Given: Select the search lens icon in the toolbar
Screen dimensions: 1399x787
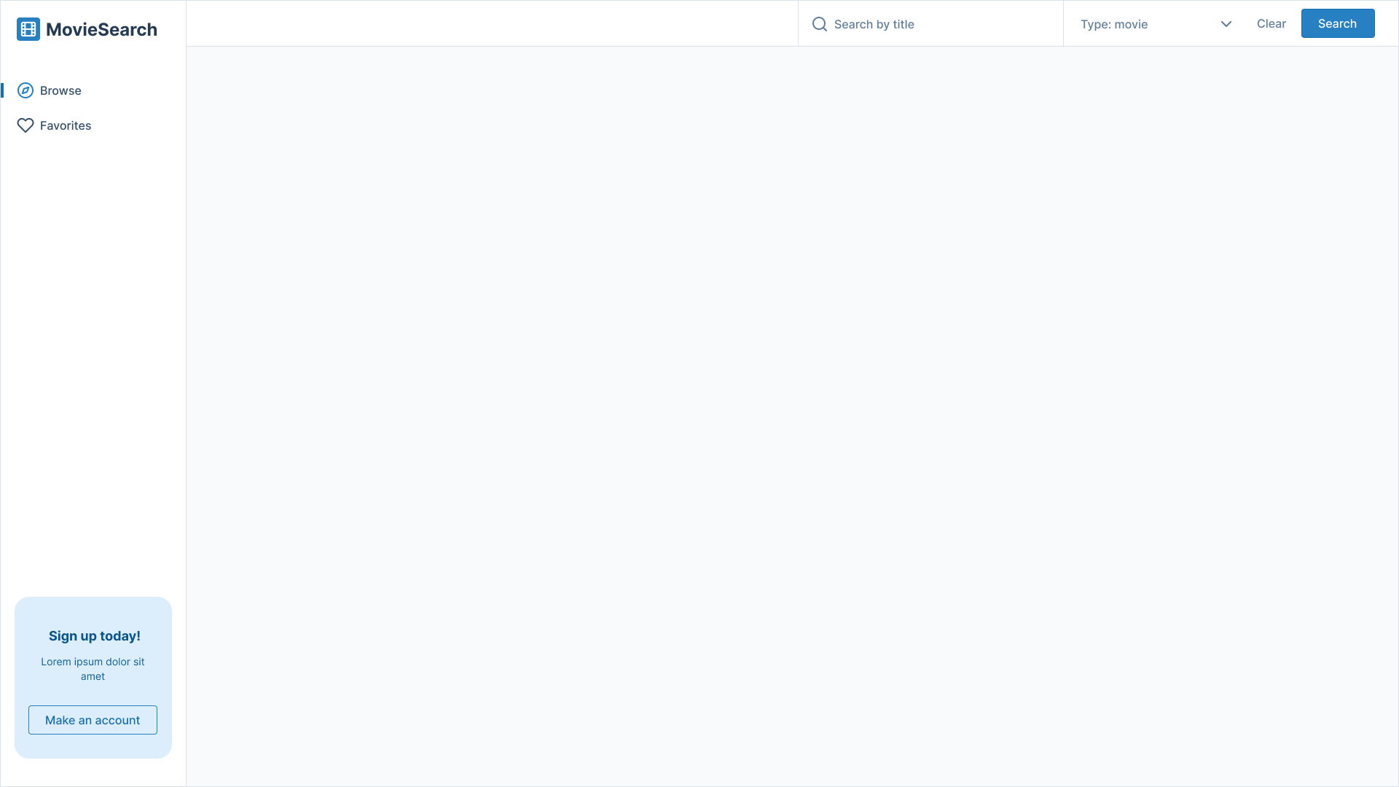Looking at the screenshot, I should 819,23.
